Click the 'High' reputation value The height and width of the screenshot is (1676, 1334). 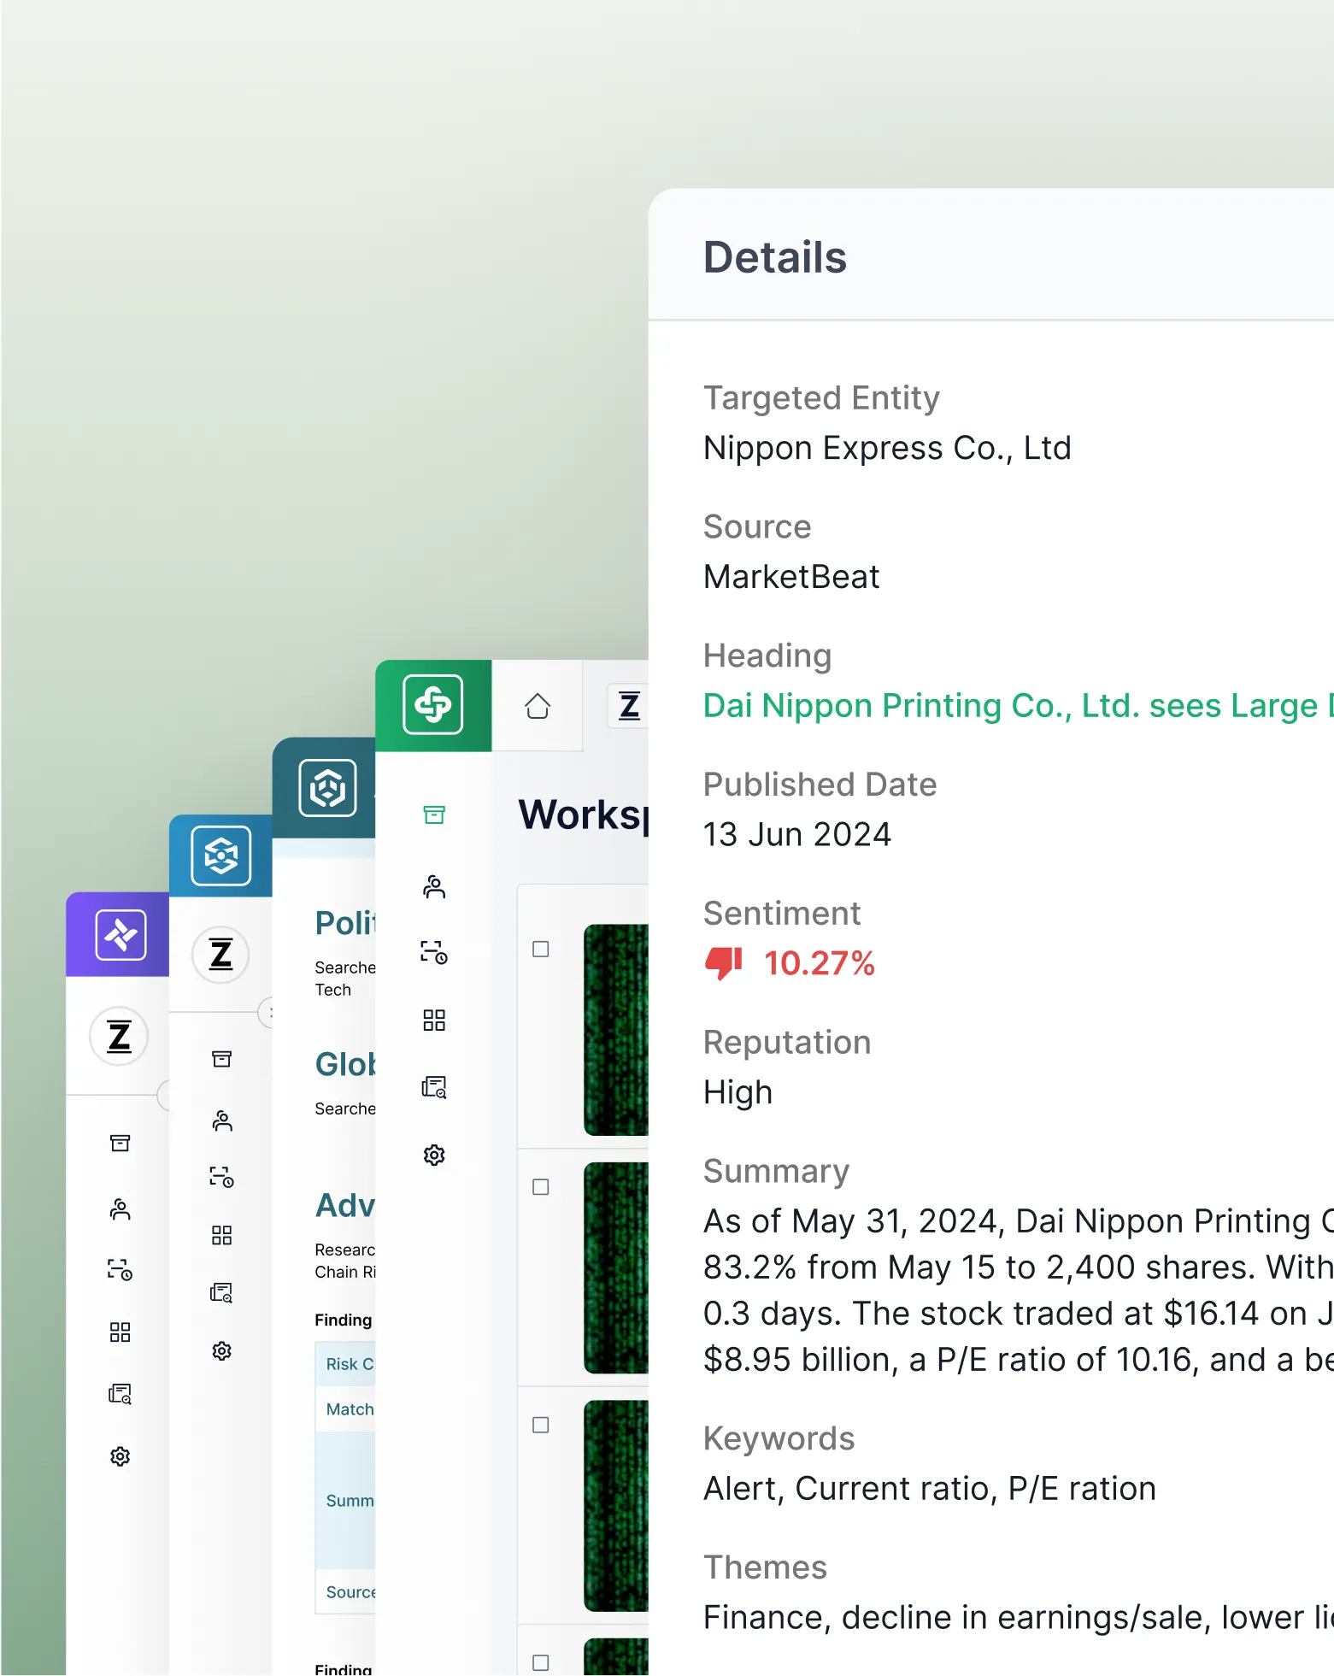(738, 1092)
